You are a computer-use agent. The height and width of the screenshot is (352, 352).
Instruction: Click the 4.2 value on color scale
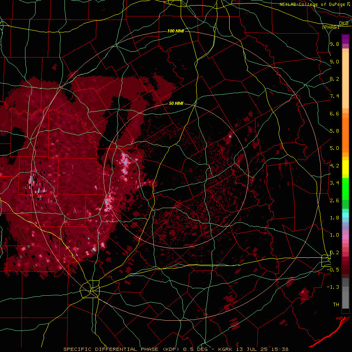(334, 166)
